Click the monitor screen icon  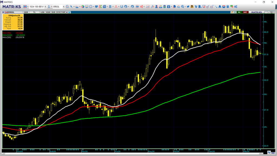87,6
